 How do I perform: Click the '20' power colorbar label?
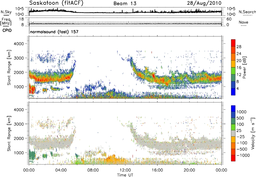pyautogui.click(x=239, y=61)
